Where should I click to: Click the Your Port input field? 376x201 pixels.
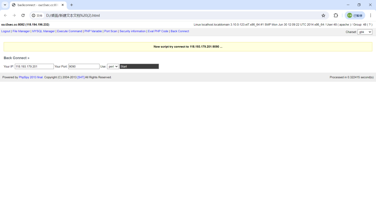coord(84,66)
